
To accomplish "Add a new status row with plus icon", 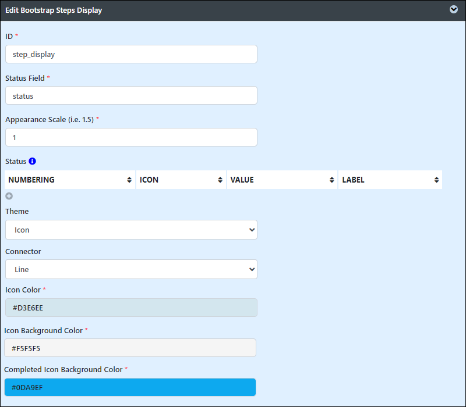I will pyautogui.click(x=9, y=196).
